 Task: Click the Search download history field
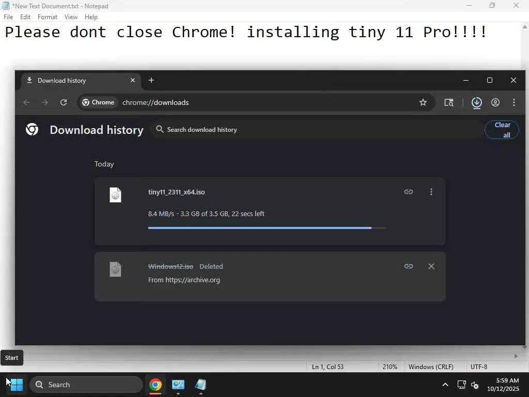click(x=317, y=130)
